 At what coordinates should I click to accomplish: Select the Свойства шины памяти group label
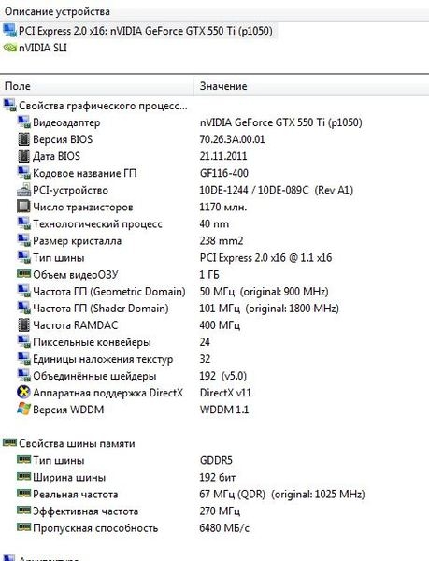77,443
